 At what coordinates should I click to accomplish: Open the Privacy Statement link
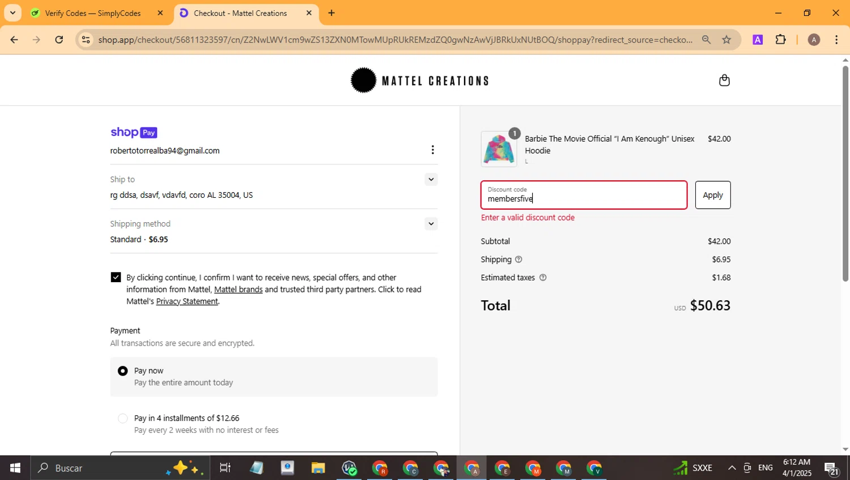pos(187,301)
